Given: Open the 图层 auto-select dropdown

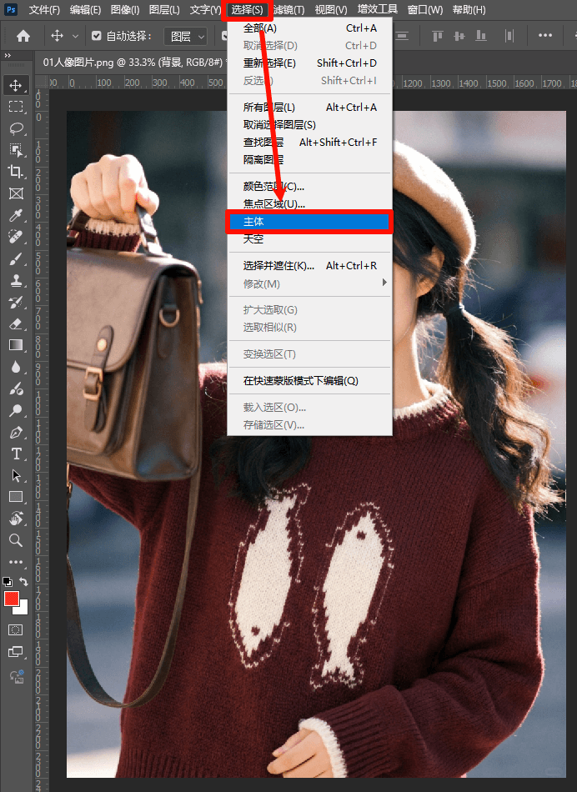Looking at the screenshot, I should click(x=187, y=37).
